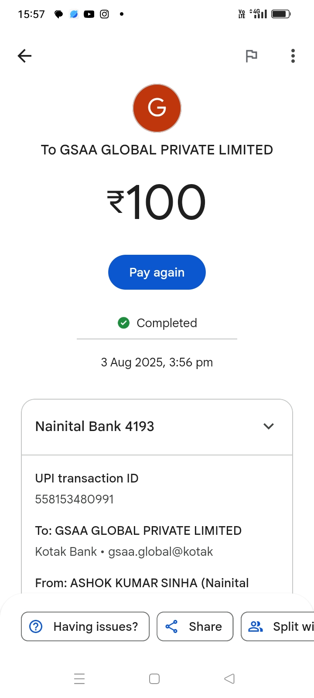Tap the orange G recipient avatar
The image size is (314, 698).
click(x=157, y=108)
